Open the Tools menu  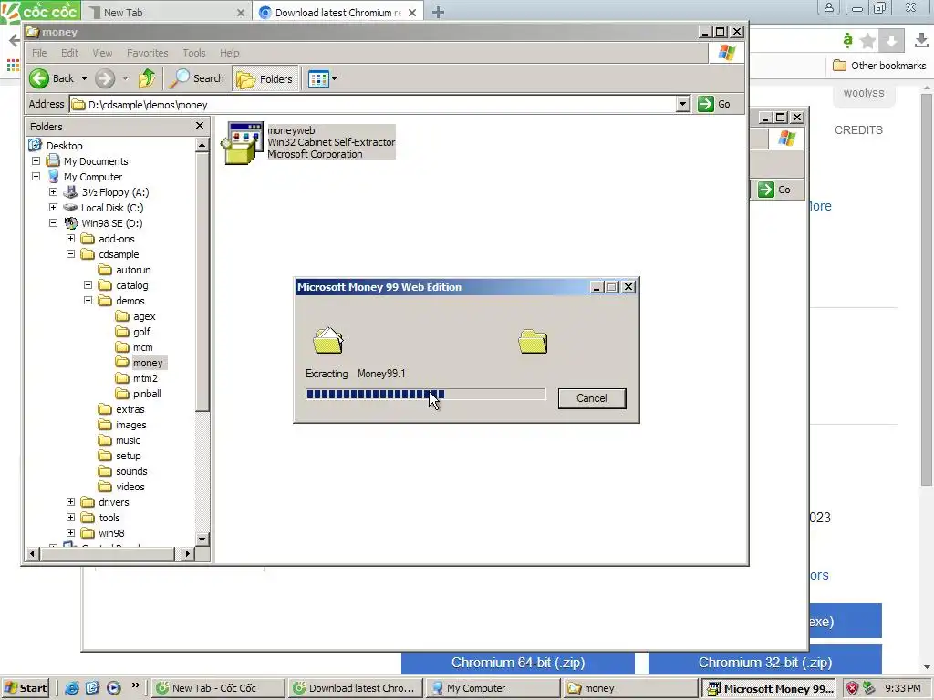click(194, 53)
